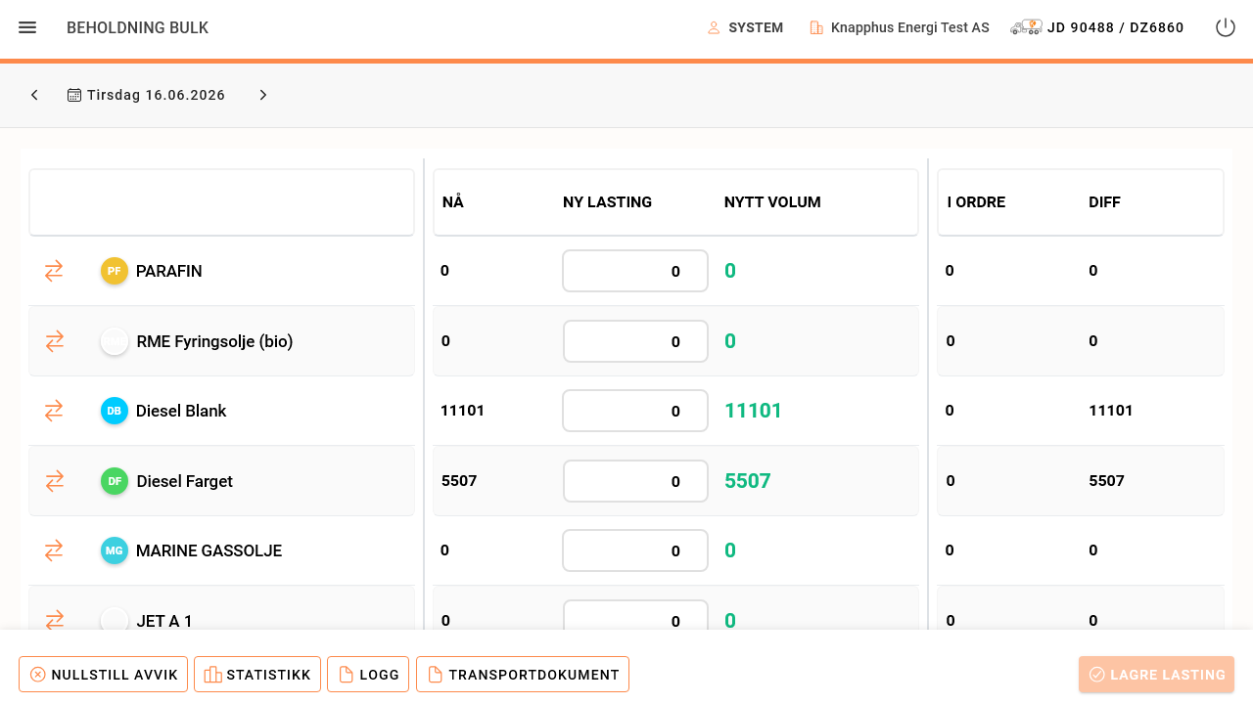Click the teal MG product badge
Screen dimensions: 1253x704
click(x=115, y=550)
